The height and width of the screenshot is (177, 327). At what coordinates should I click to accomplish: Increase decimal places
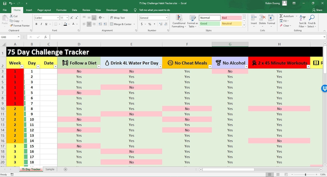(x=161, y=24)
